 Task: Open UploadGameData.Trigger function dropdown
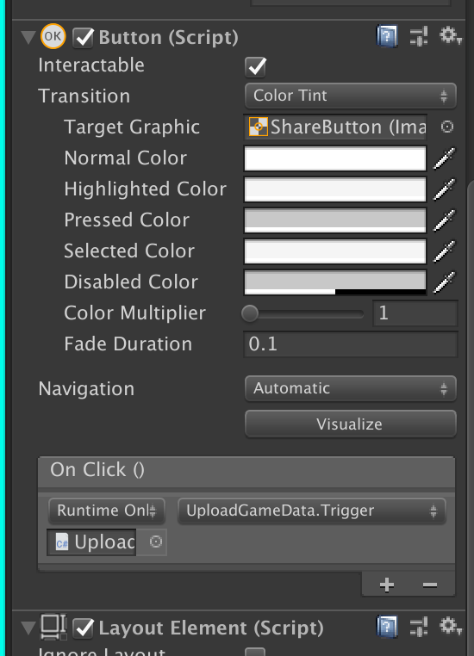point(312,511)
